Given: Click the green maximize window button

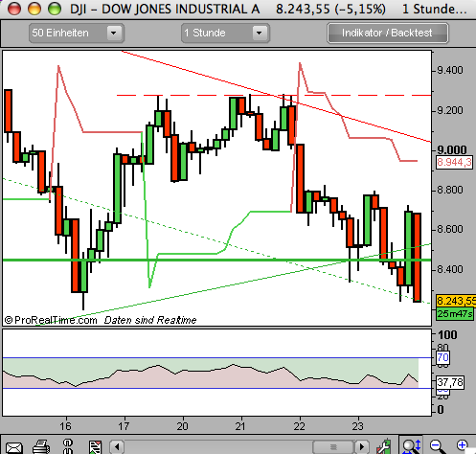Looking at the screenshot, I should pyautogui.click(x=55, y=9).
